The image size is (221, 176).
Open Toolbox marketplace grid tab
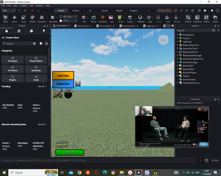coord(19,31)
